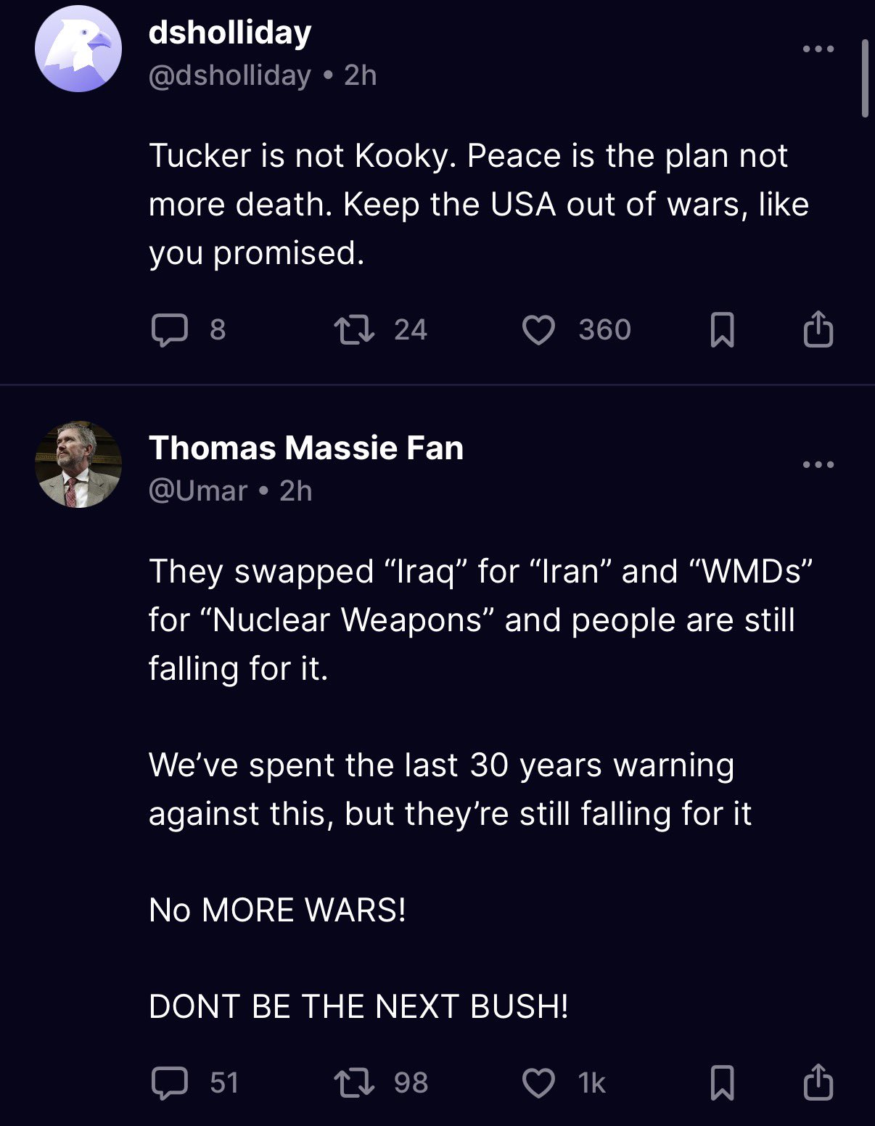Visit the @Umar handle
Screen dimensions: 875x1126
[x=198, y=491]
